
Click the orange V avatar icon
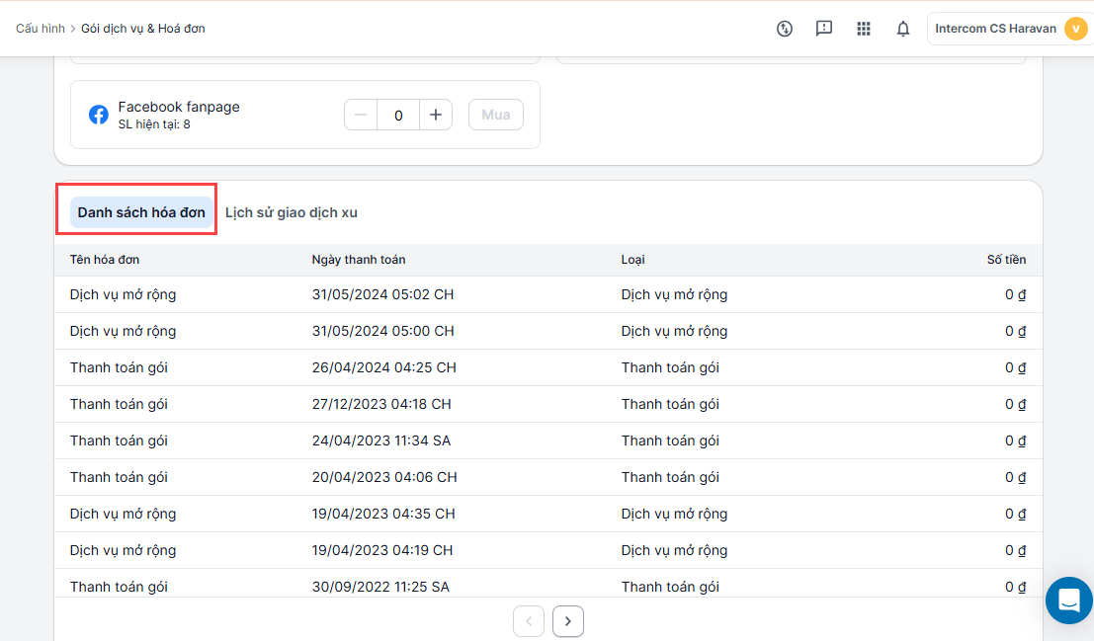click(x=1074, y=29)
